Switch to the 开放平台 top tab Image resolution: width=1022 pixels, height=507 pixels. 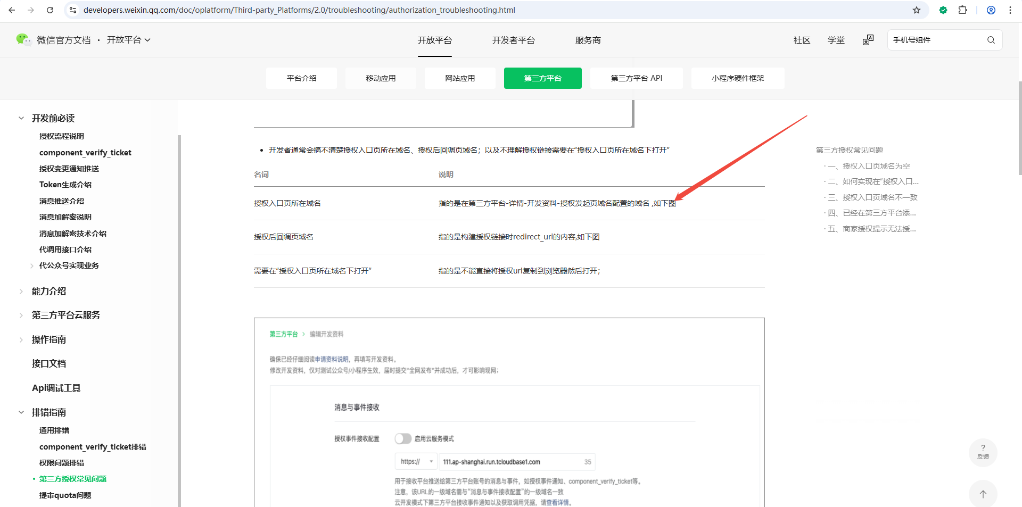tap(435, 40)
